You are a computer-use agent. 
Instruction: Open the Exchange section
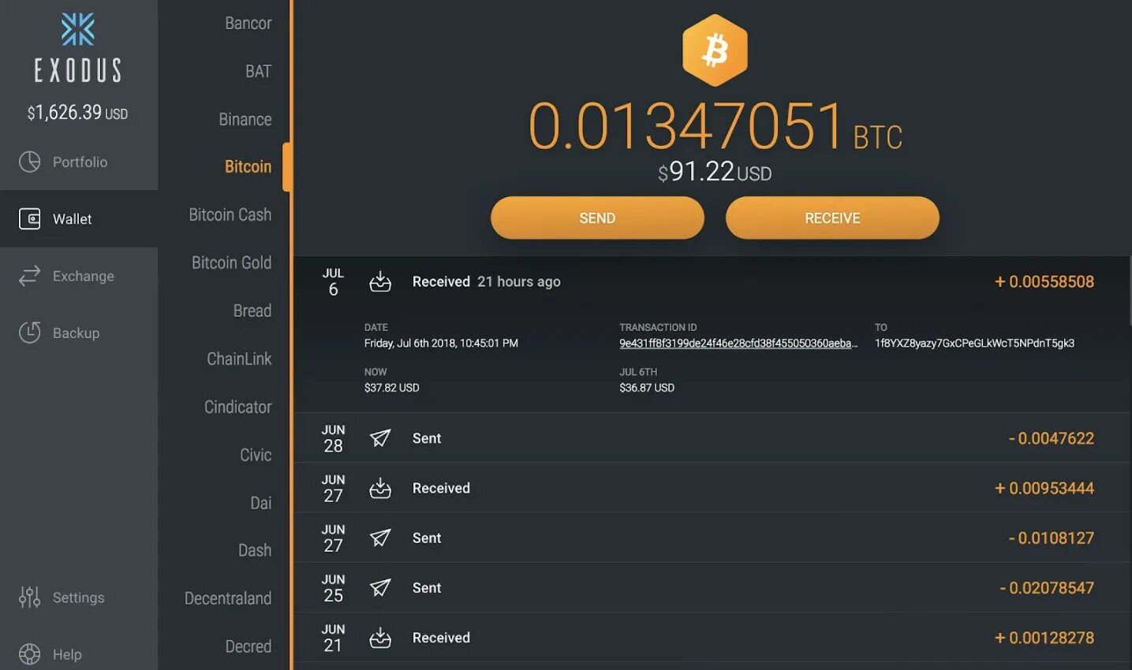tap(79, 276)
